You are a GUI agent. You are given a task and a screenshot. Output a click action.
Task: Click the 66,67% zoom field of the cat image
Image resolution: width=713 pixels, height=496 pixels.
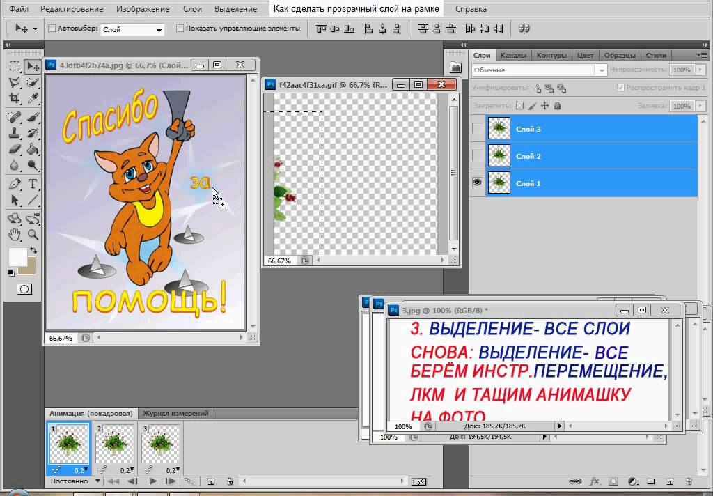click(x=61, y=338)
